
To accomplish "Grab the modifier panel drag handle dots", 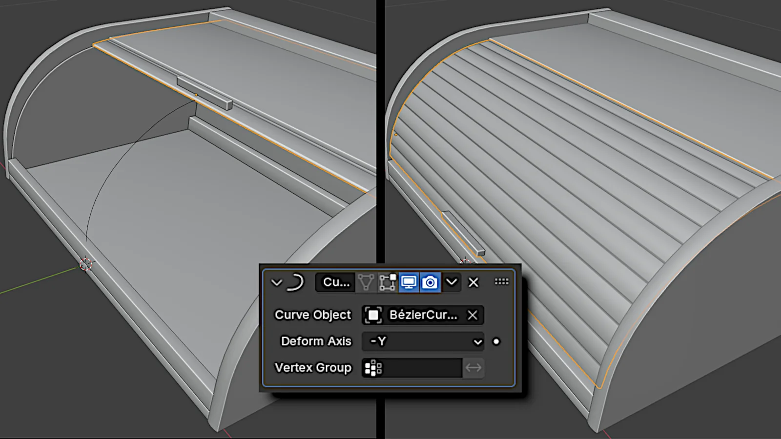I will coord(501,282).
